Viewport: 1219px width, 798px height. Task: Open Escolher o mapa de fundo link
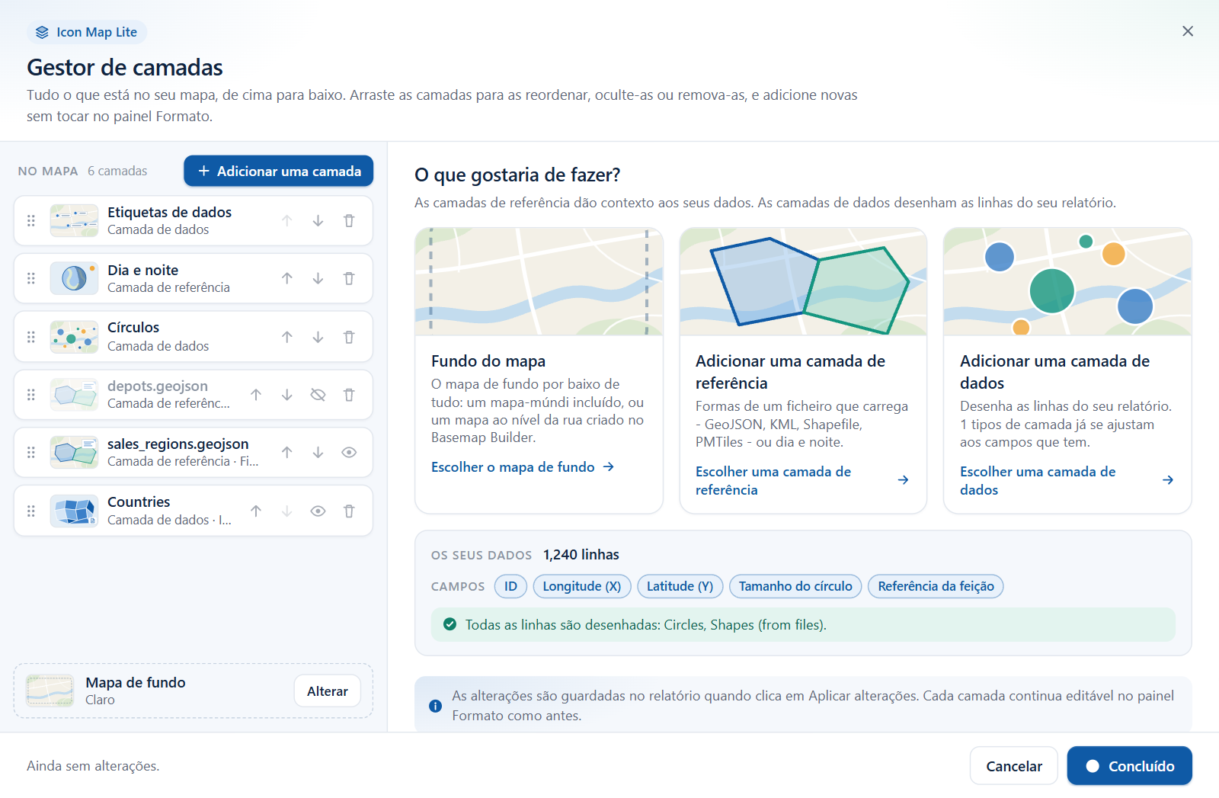pyautogui.click(x=523, y=467)
